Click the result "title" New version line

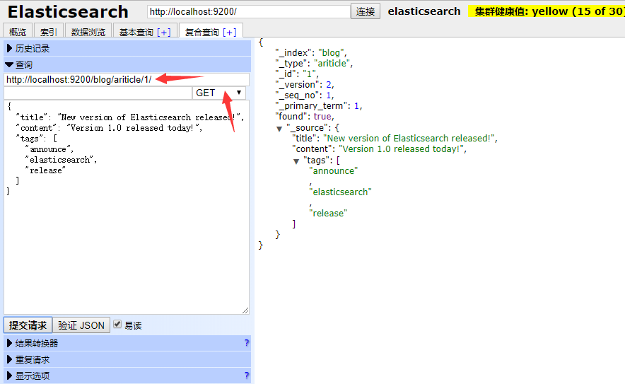click(395, 138)
